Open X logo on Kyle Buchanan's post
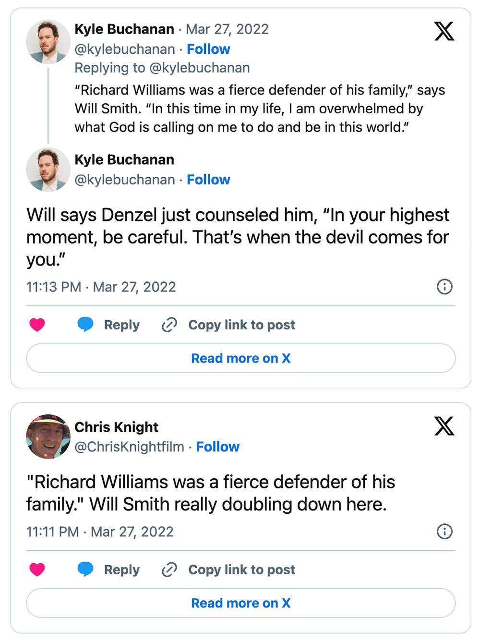Image resolution: width=480 pixels, height=642 pixels. pos(444,31)
